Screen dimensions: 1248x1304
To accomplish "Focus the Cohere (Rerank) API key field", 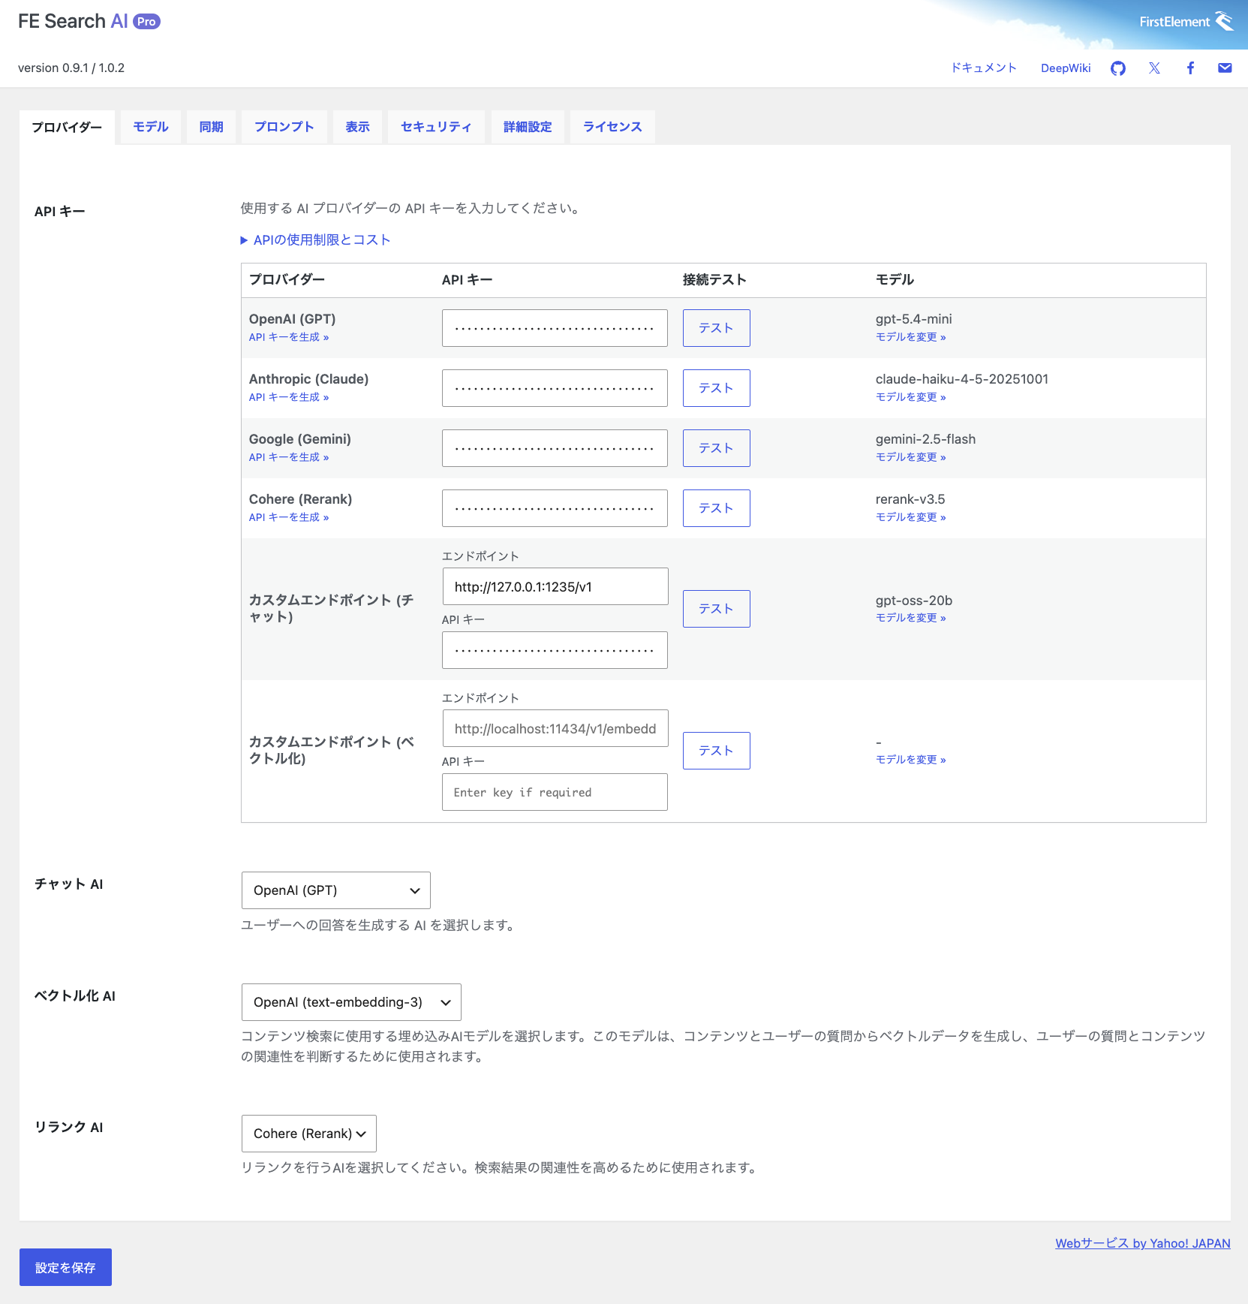I will point(555,508).
